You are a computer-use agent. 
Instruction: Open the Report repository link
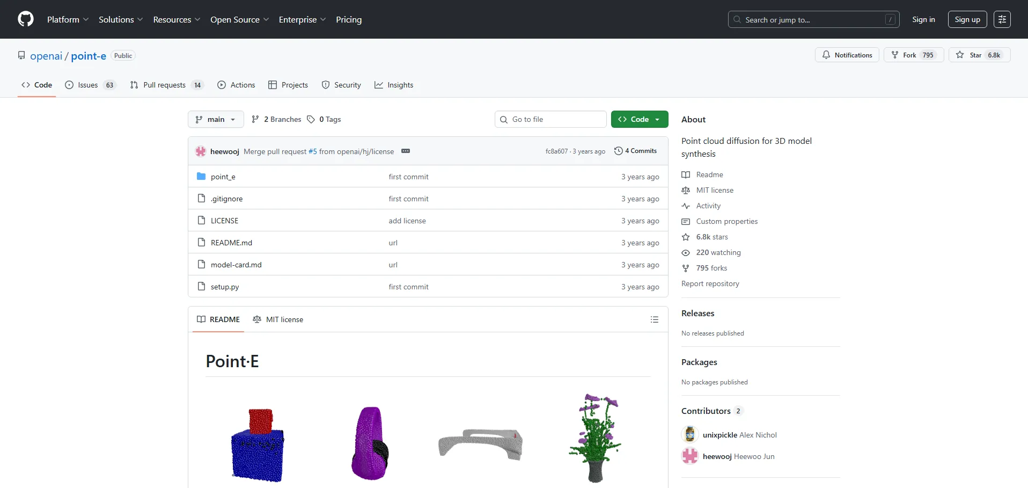tap(710, 283)
